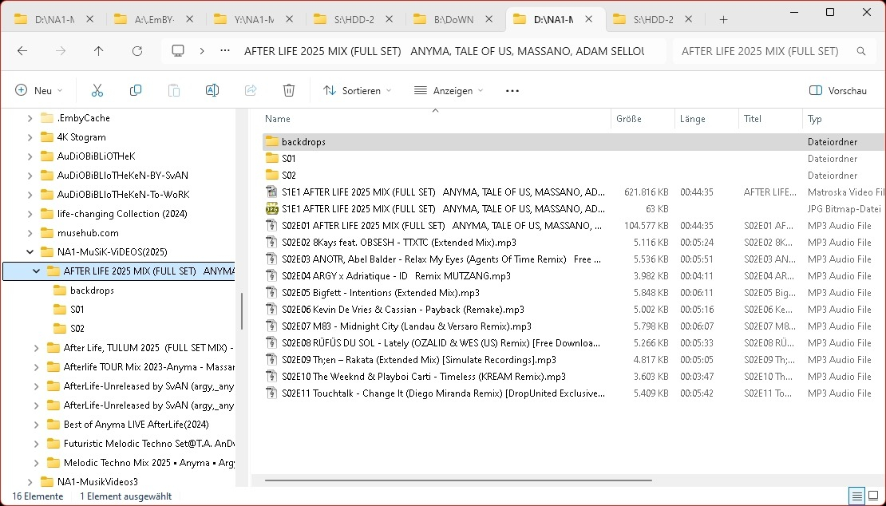The width and height of the screenshot is (886, 506).
Task: Switch to details view layout icon
Action: point(856,496)
